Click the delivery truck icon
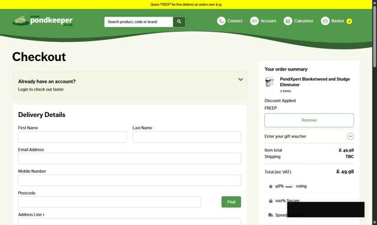The height and width of the screenshot is (225, 377). pyautogui.click(x=271, y=215)
